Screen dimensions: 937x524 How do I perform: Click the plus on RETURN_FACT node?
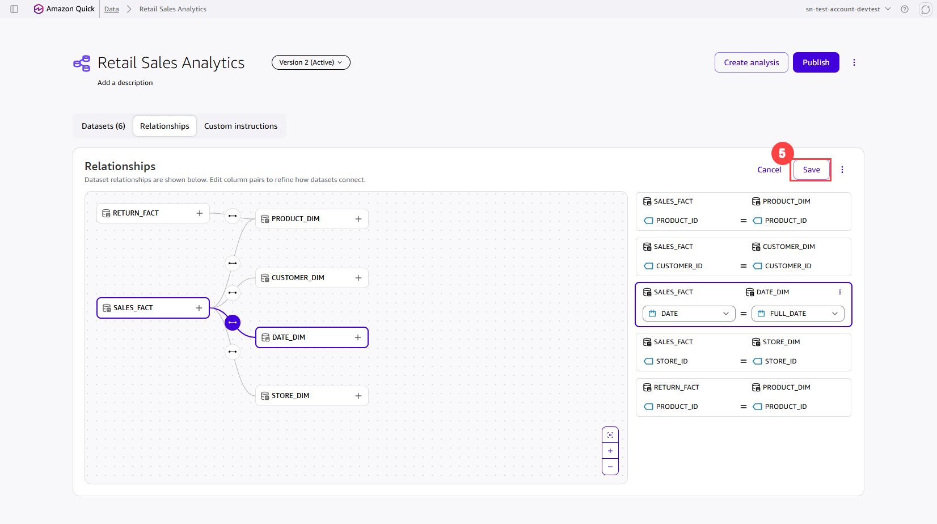[199, 213]
